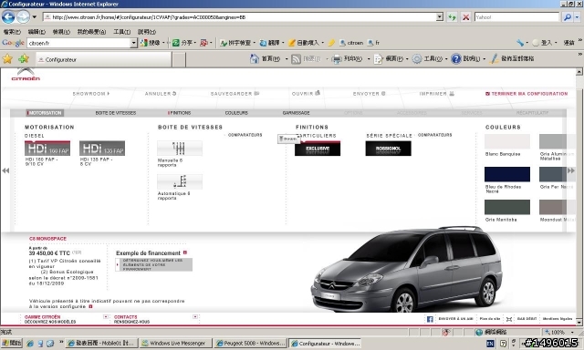Viewport: 584px width, 350px height.
Task: Click the Print printer icon
Action: (337, 58)
